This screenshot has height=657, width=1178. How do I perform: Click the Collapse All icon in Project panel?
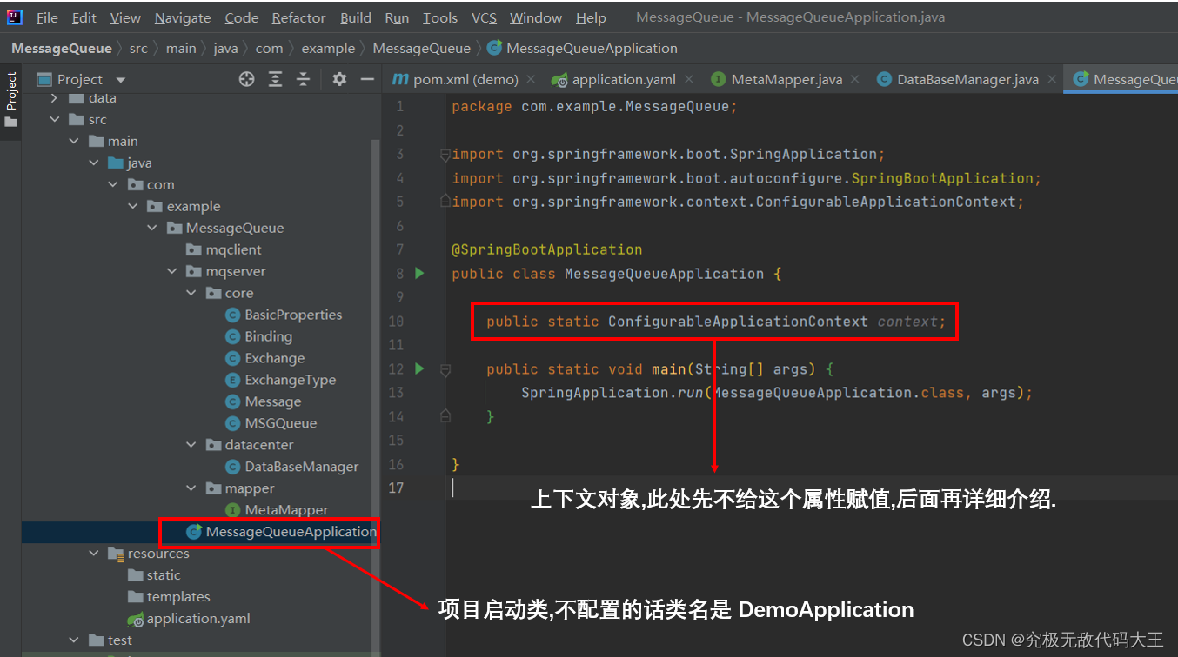[303, 79]
